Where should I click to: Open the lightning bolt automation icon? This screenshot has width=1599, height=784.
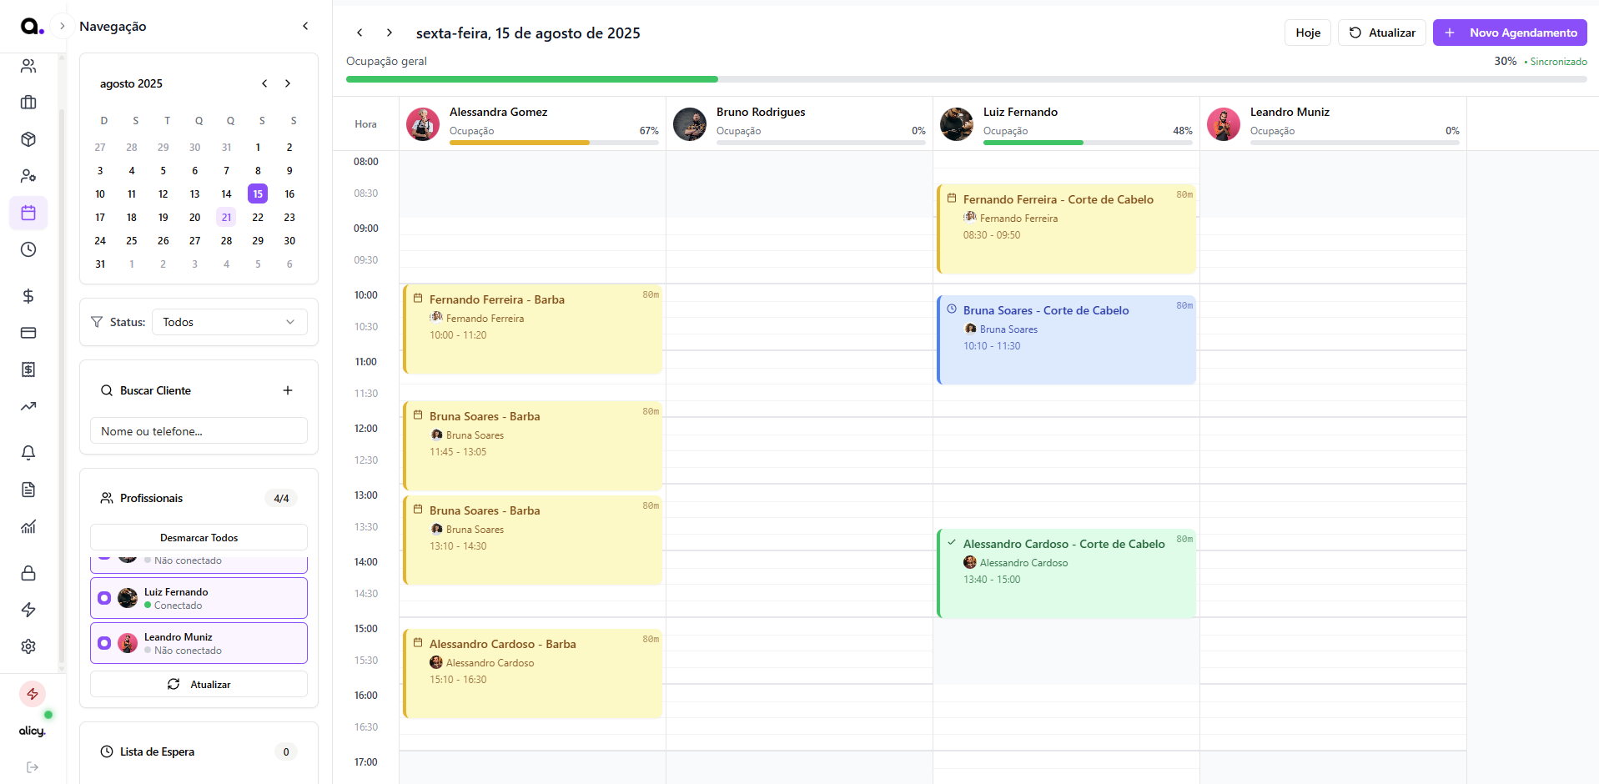click(x=28, y=610)
